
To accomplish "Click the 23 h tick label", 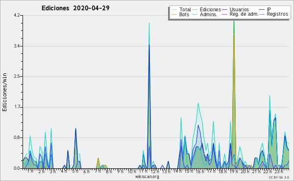I will (279, 171).
